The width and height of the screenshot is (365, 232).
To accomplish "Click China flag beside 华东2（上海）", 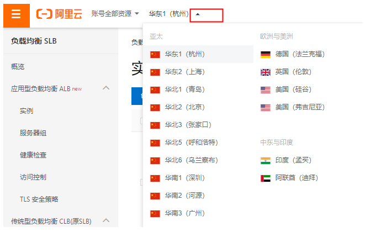I will pyautogui.click(x=155, y=72).
